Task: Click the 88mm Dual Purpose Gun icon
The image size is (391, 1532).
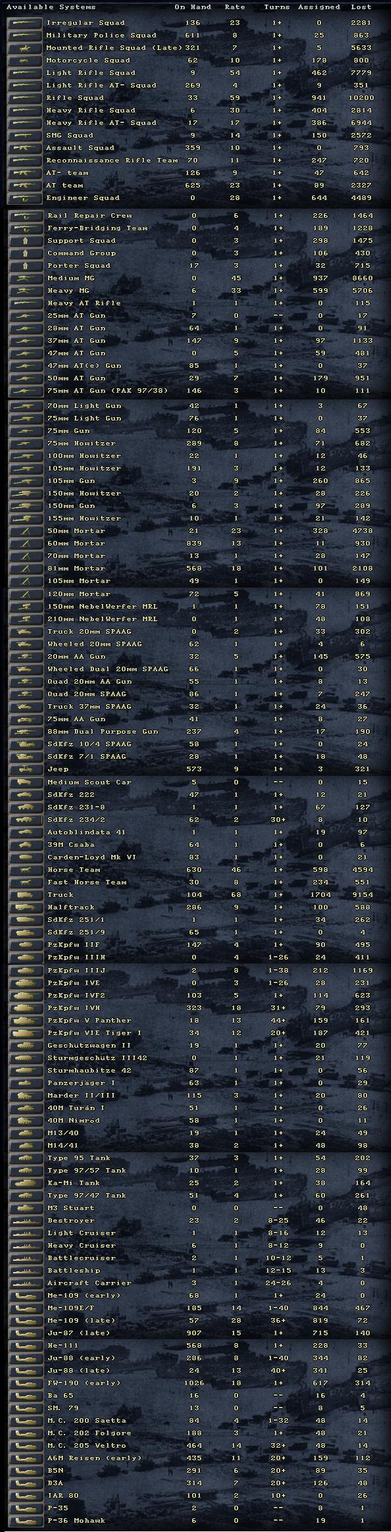Action: [x=26, y=732]
